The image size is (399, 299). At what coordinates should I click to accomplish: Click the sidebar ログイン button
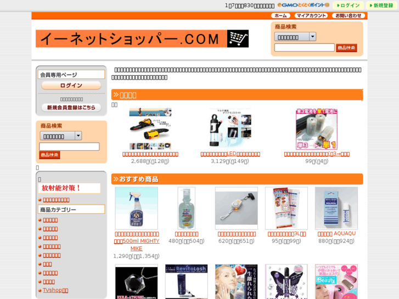coord(71,86)
